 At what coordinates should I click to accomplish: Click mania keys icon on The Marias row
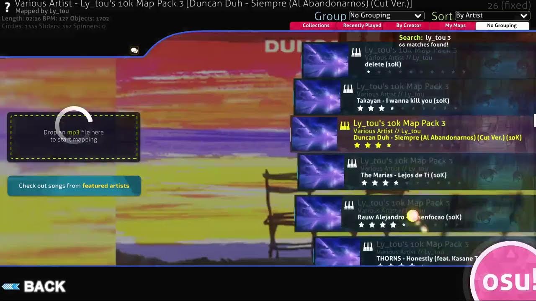[x=352, y=163]
